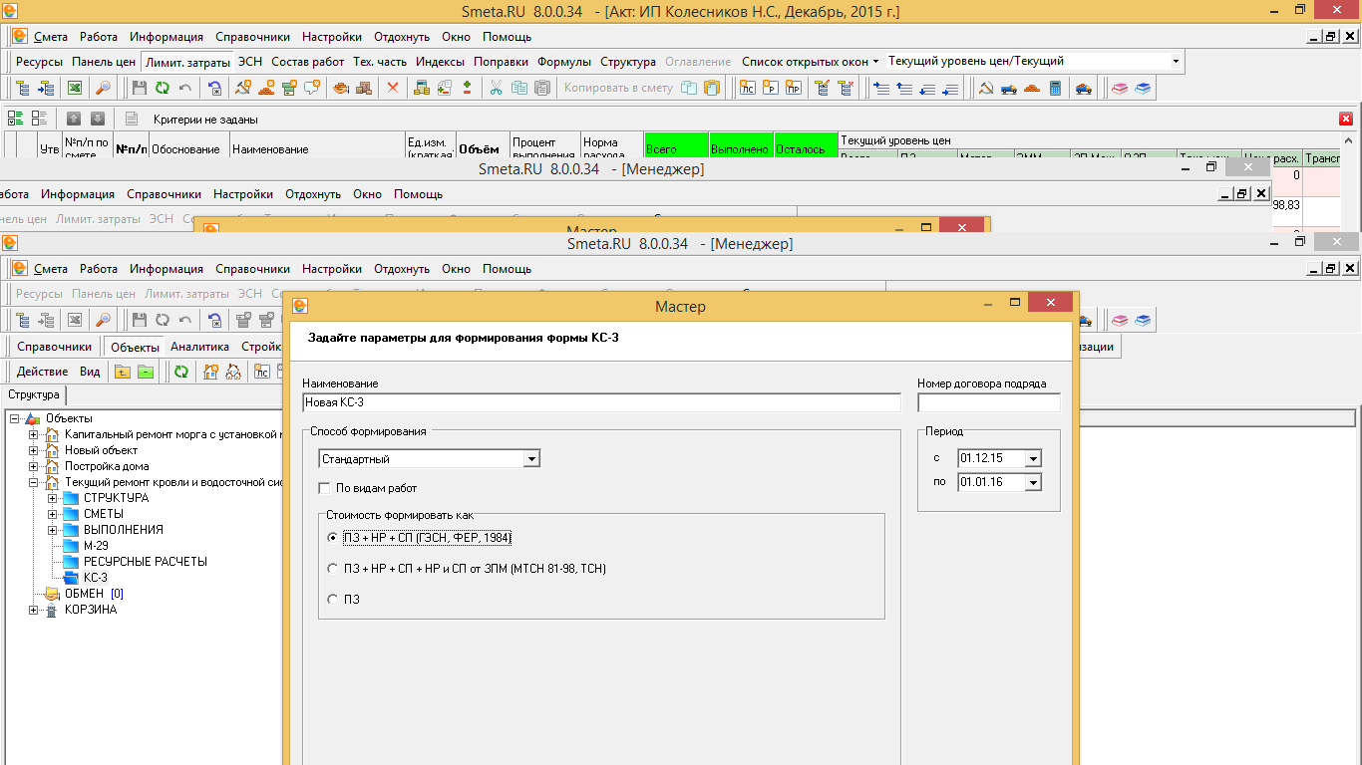
Task: Select the ОБМЕН [0] tree item
Action: pyautogui.click(x=94, y=594)
